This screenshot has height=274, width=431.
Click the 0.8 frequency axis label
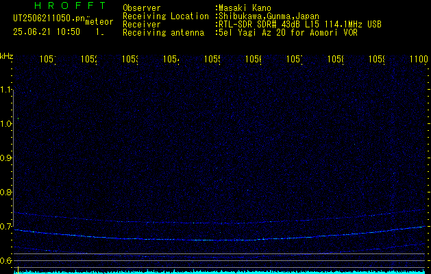(x=6, y=192)
